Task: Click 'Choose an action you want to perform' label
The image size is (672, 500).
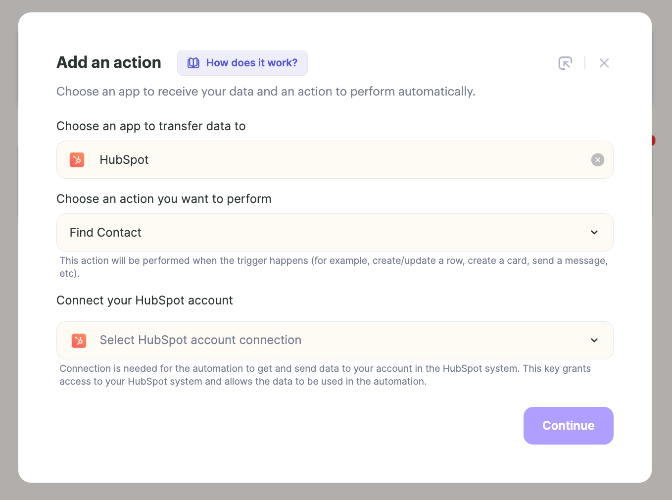Action: [164, 199]
